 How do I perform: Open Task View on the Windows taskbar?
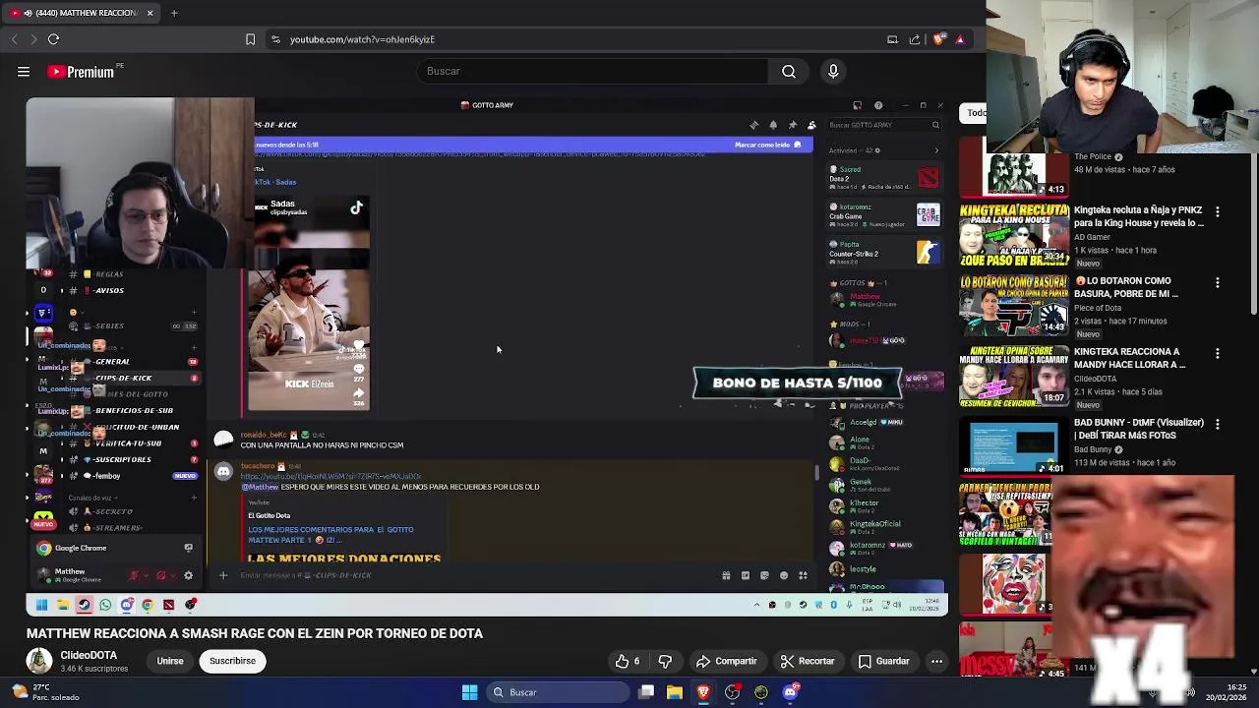click(646, 692)
